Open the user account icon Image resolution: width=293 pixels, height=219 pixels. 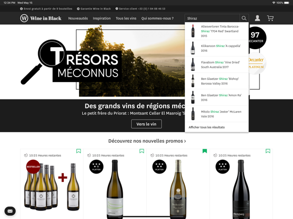pos(257,18)
